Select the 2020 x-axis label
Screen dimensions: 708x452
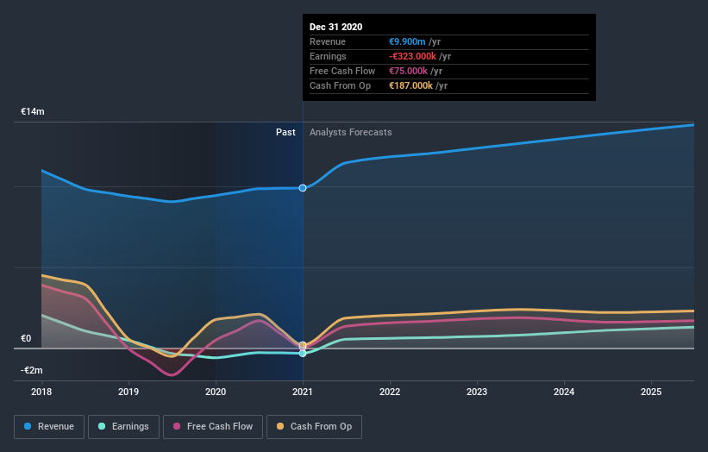[216, 392]
